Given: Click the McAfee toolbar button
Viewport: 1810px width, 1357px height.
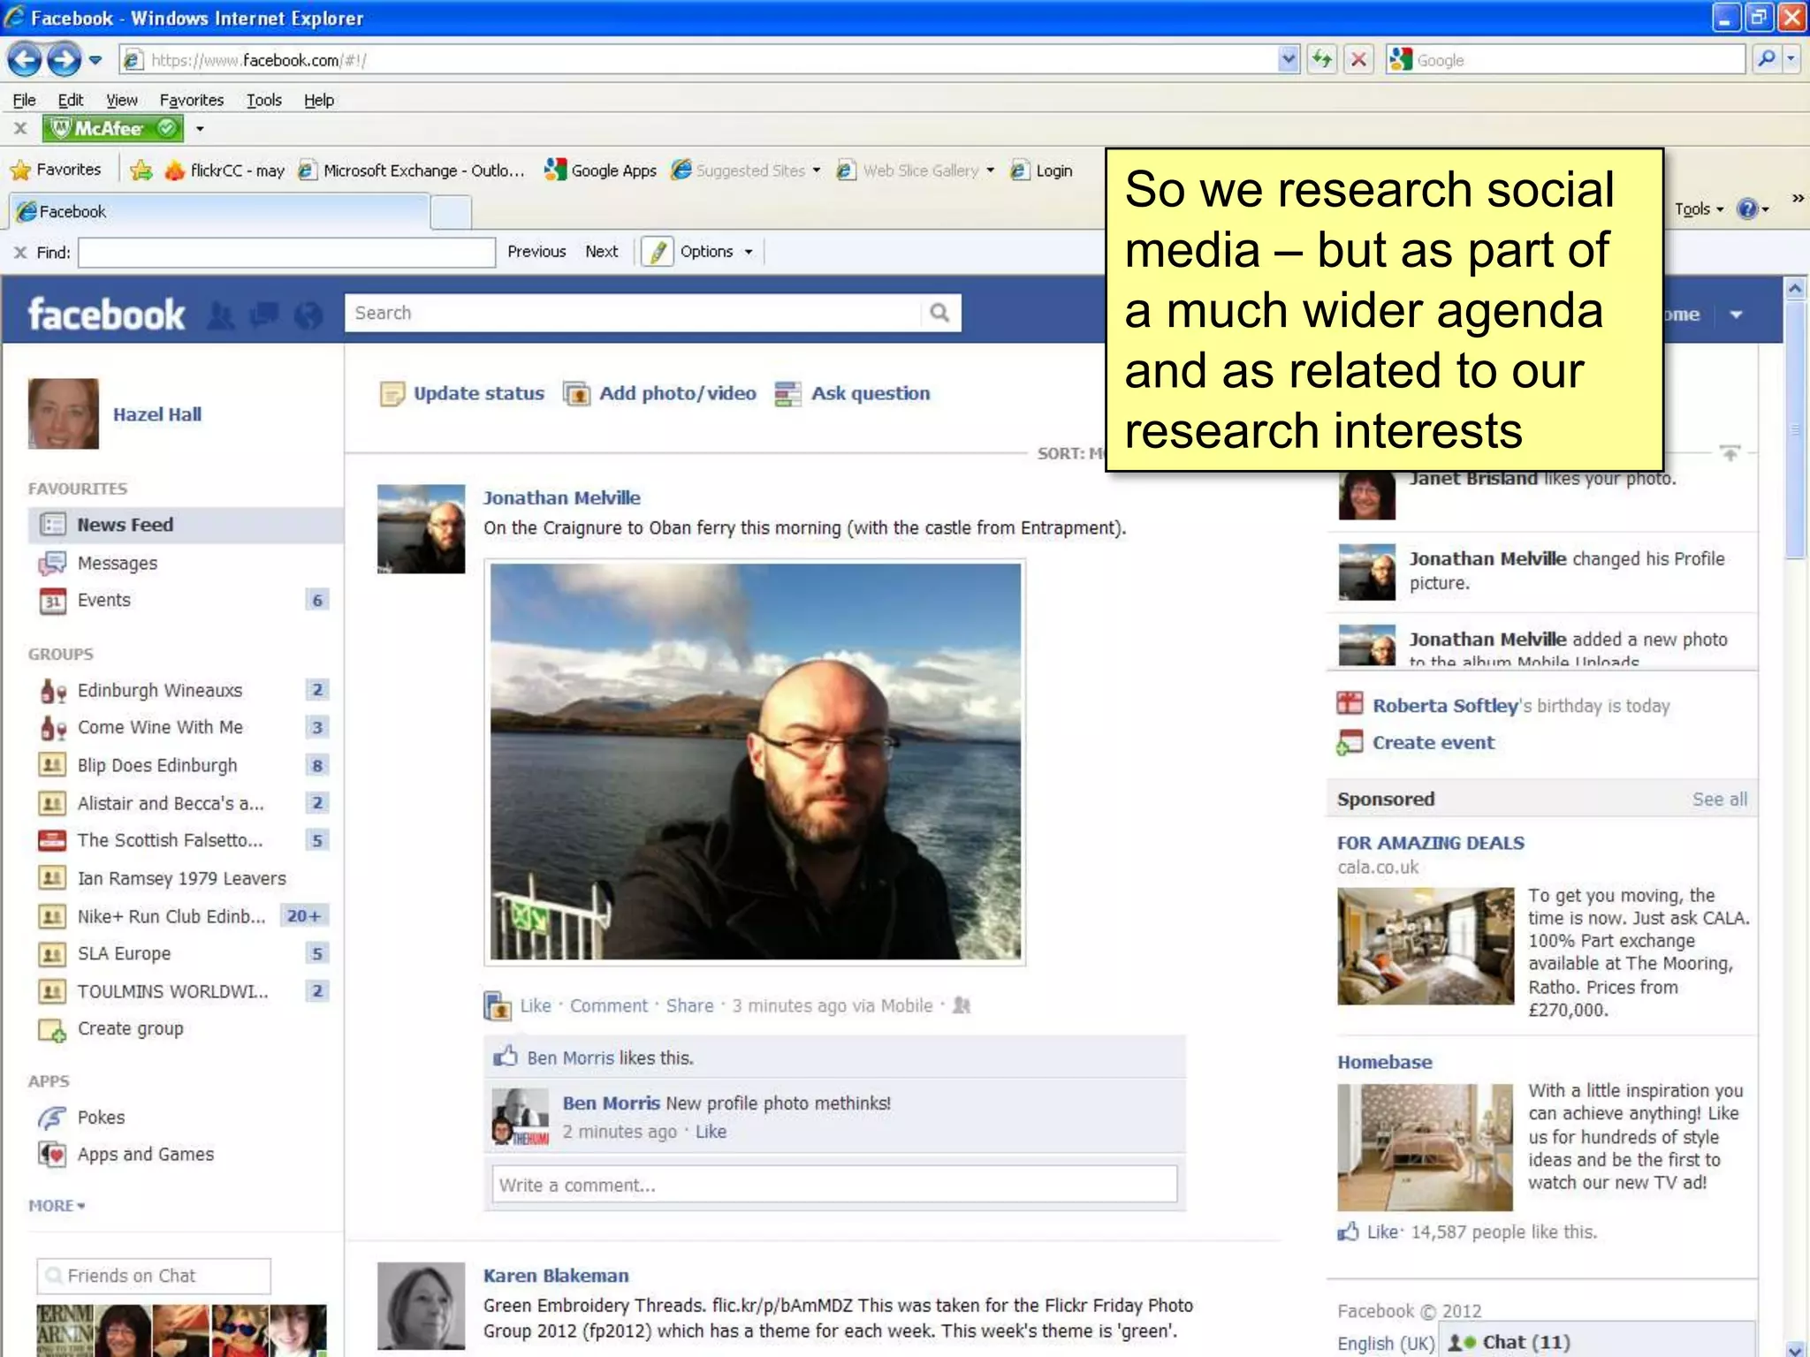Looking at the screenshot, I should coord(113,129).
